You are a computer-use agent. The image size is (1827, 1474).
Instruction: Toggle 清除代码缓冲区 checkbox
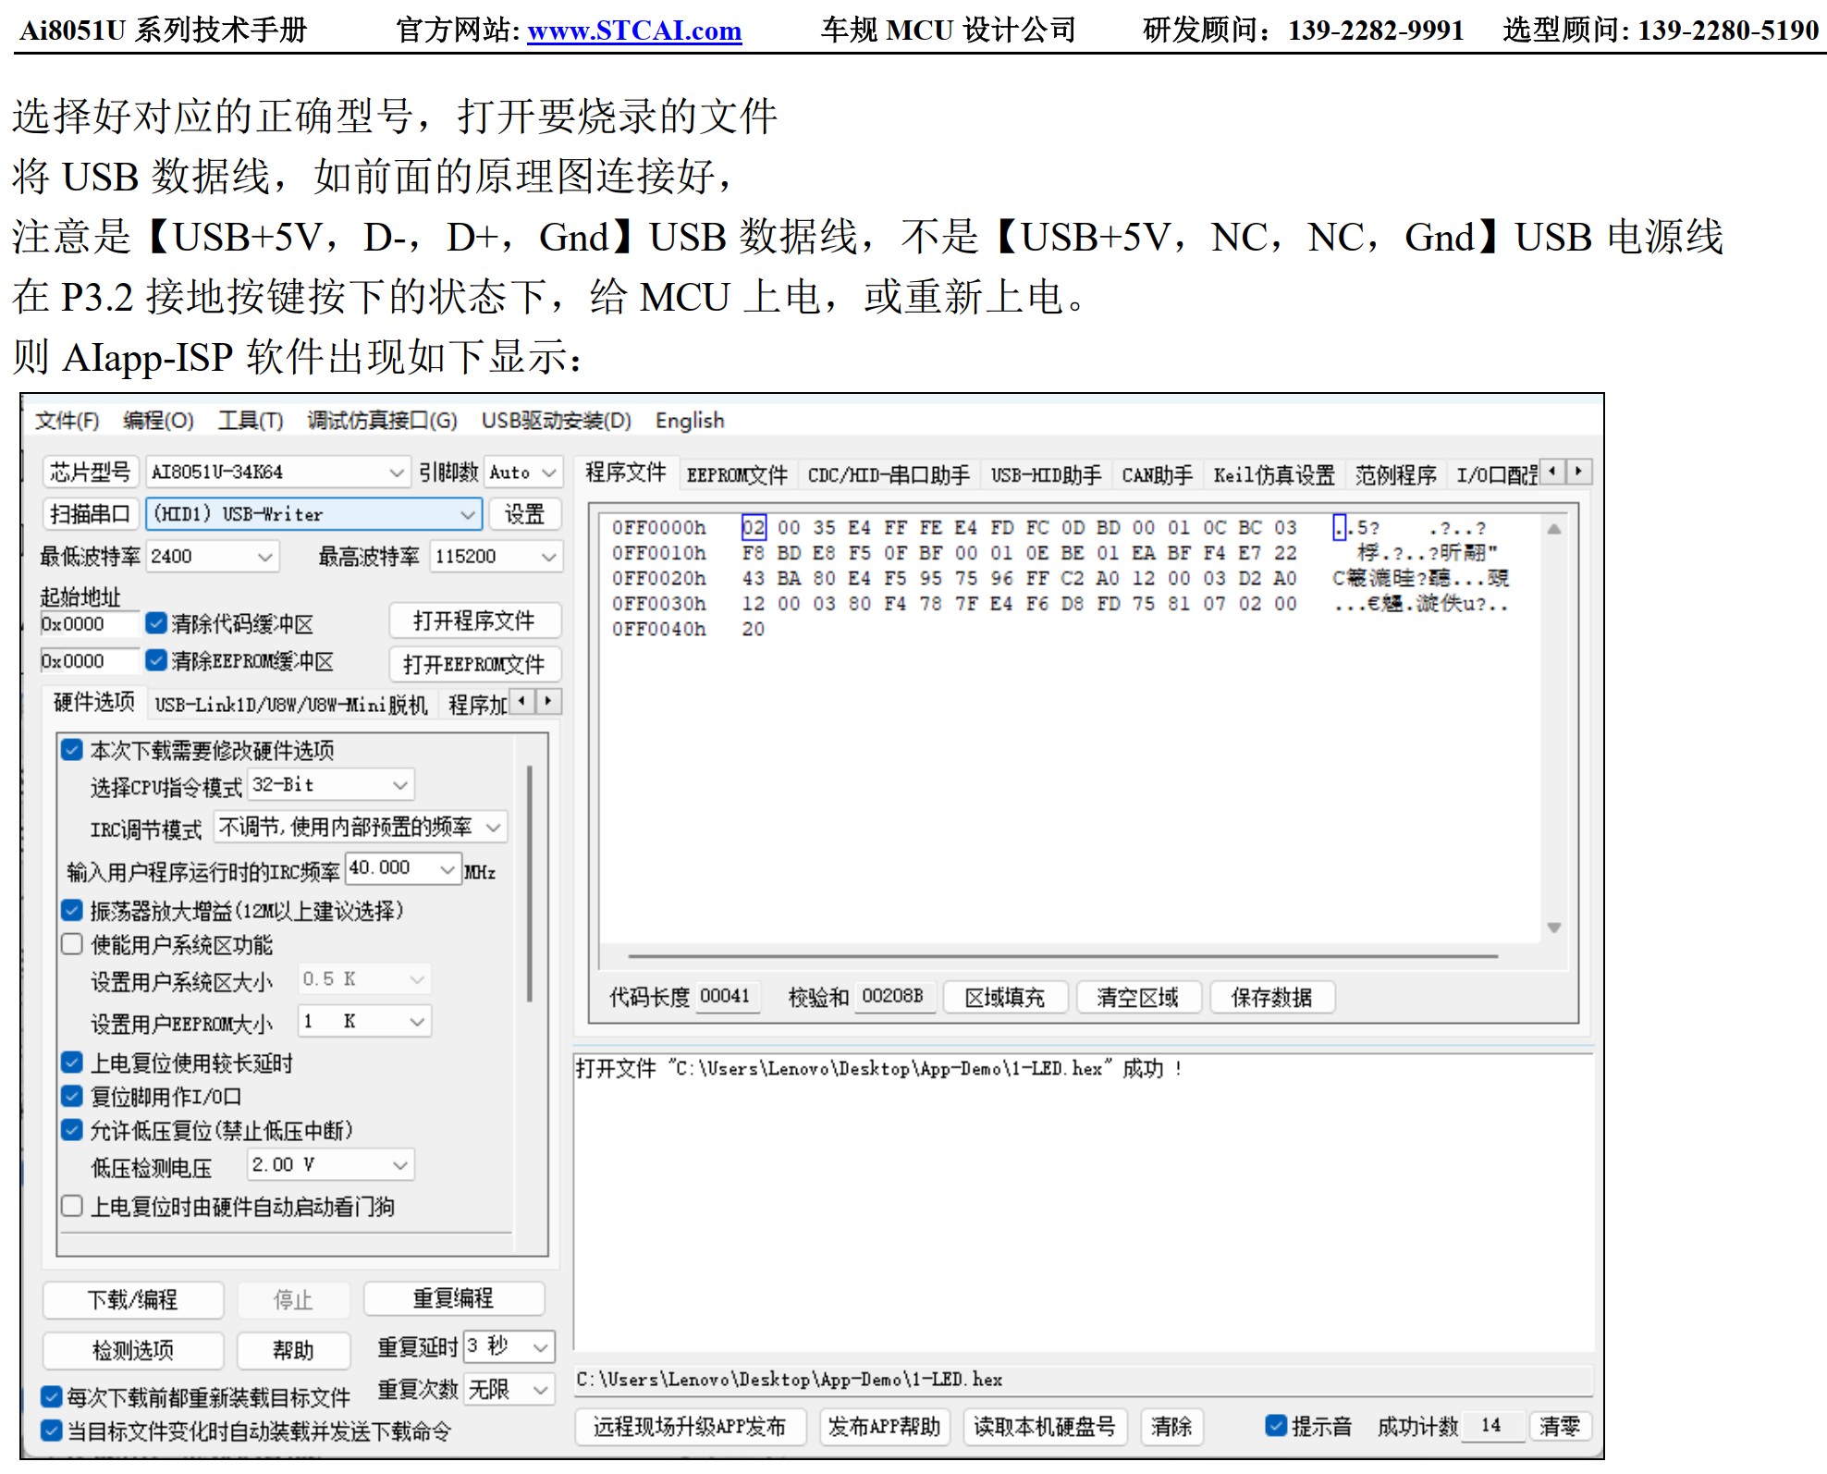coord(156,623)
